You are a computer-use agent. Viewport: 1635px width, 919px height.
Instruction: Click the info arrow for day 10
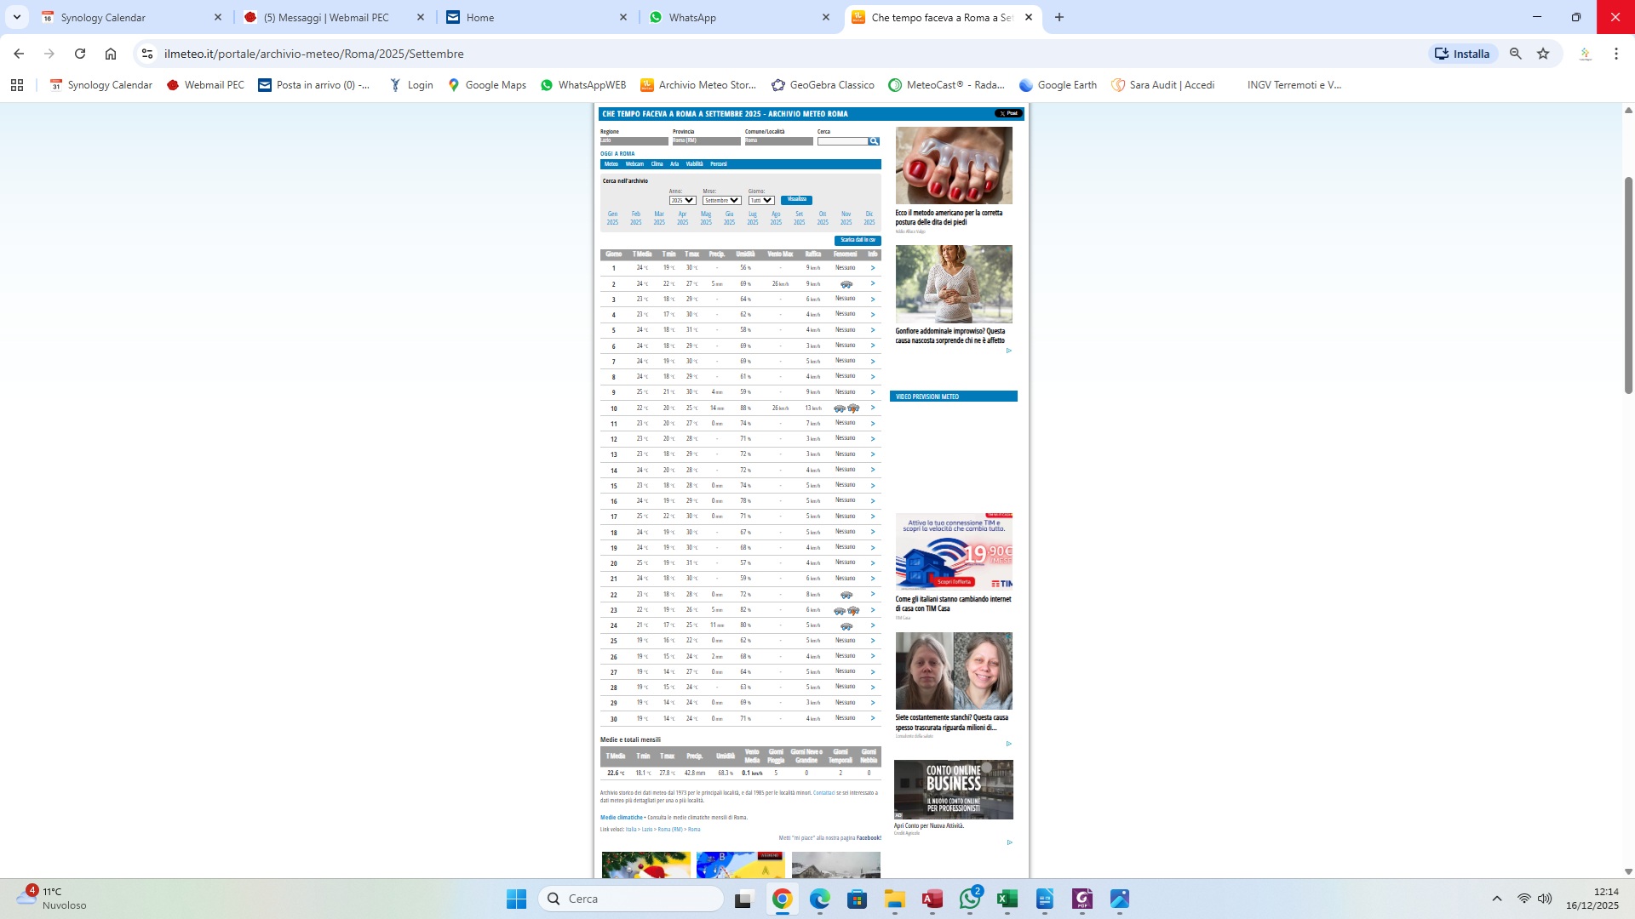point(872,408)
